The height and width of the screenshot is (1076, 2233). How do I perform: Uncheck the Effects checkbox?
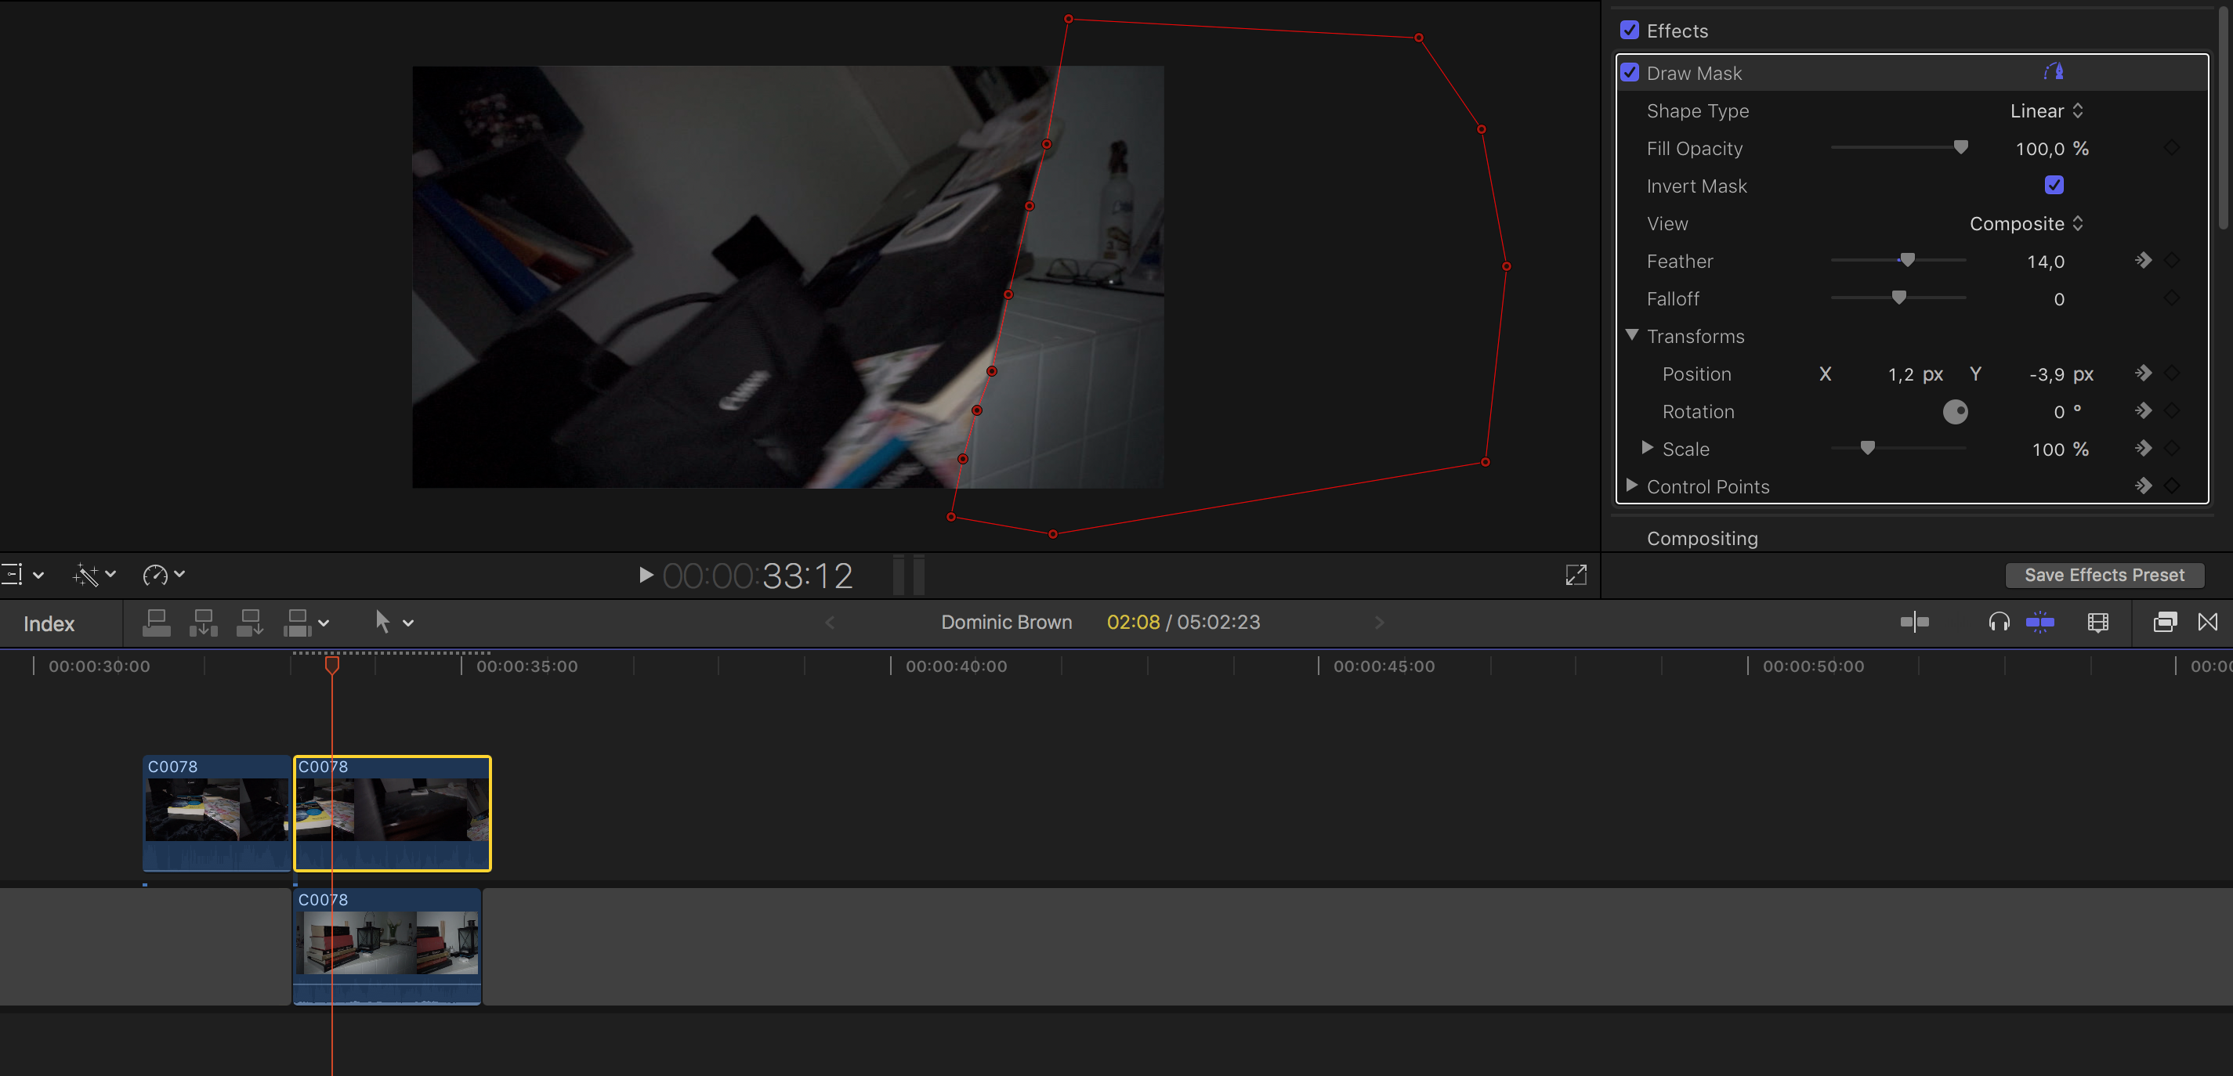coord(1630,31)
